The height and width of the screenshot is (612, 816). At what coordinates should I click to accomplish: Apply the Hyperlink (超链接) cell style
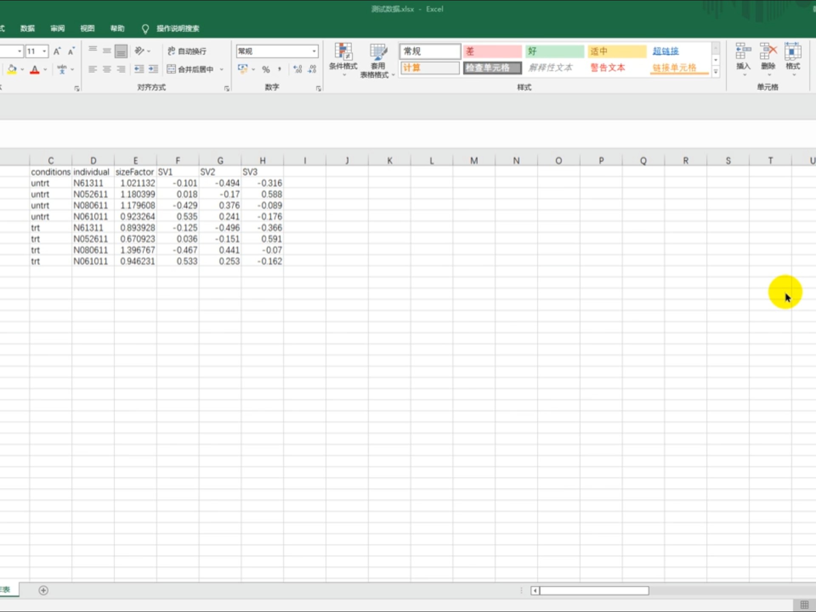(x=666, y=51)
